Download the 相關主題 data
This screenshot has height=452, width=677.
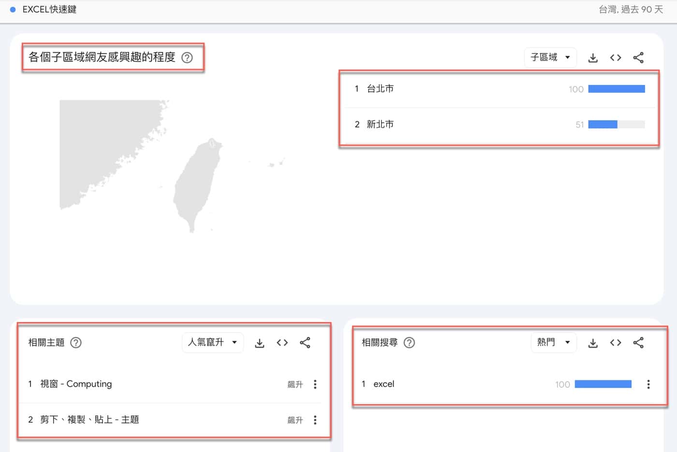click(260, 343)
